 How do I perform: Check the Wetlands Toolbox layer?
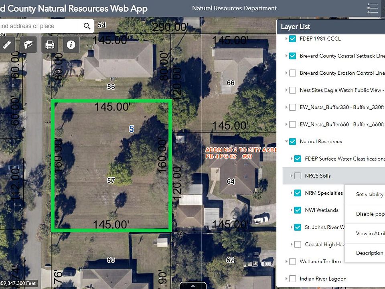(292, 261)
